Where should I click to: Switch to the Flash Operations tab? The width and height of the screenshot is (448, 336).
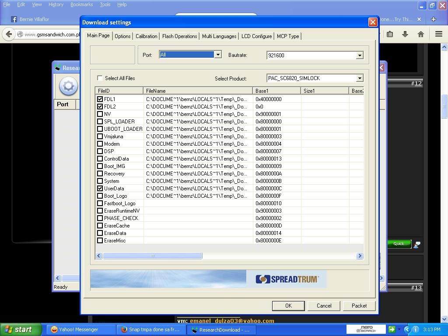[179, 36]
